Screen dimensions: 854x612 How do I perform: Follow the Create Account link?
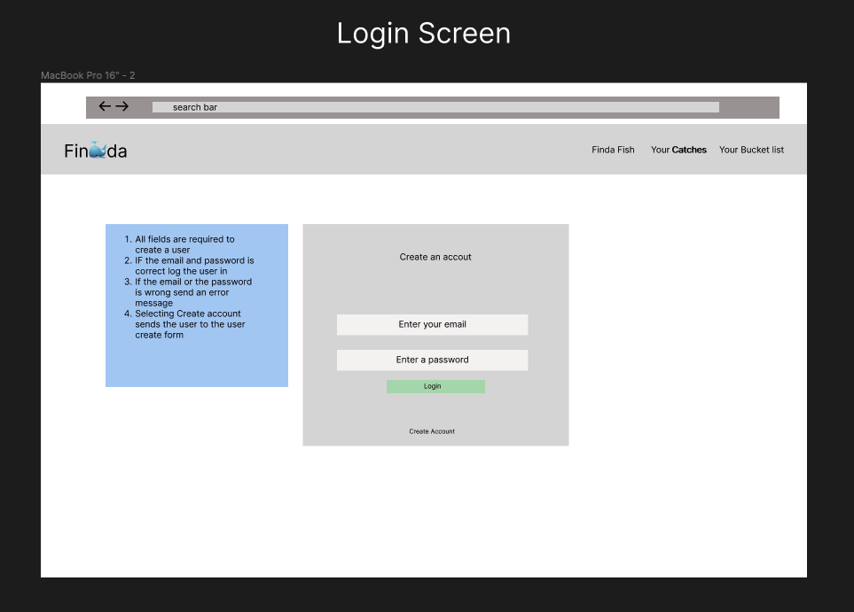pos(432,431)
